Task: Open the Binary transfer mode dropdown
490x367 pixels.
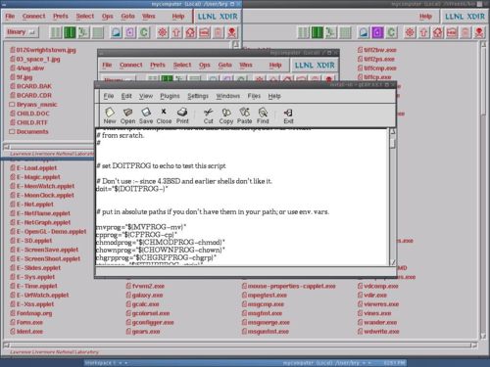Action: 22,32
